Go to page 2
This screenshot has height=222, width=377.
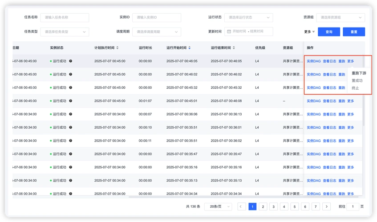(263, 206)
